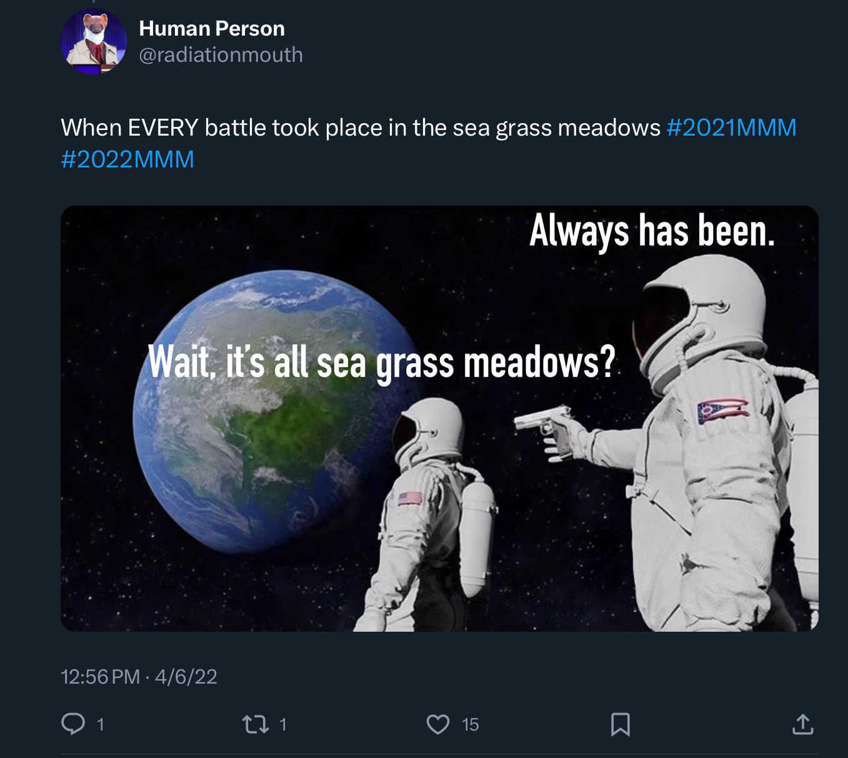
Task: Click the 4/6/22 date text
Action: click(186, 677)
